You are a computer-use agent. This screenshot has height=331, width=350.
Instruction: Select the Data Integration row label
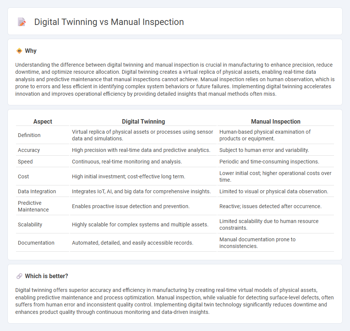(37, 191)
